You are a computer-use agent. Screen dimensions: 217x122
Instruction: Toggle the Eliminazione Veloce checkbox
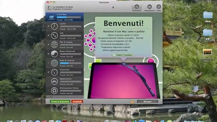tap(48, 90)
